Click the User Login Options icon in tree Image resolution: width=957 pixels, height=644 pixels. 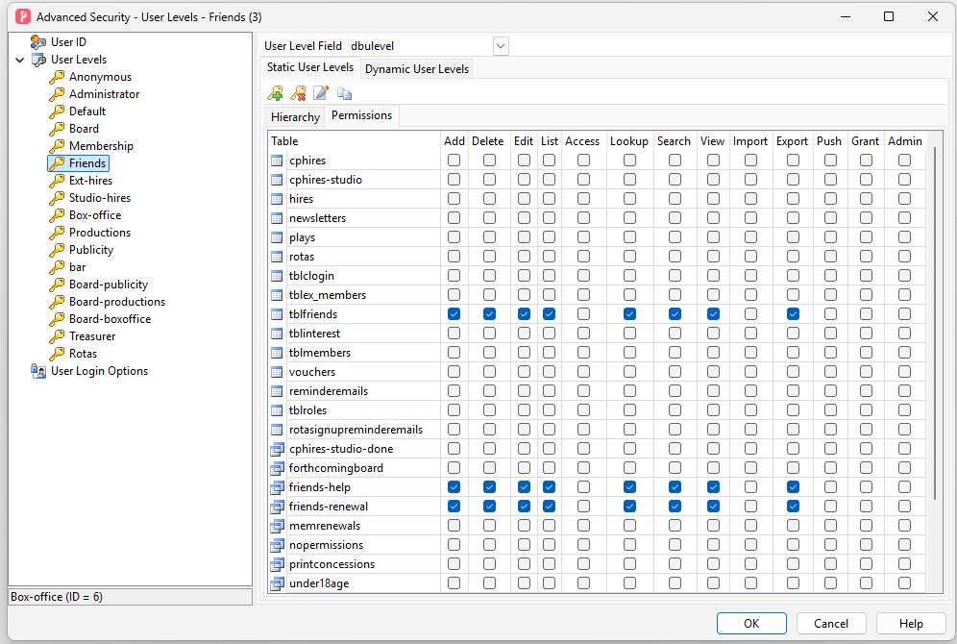click(37, 371)
